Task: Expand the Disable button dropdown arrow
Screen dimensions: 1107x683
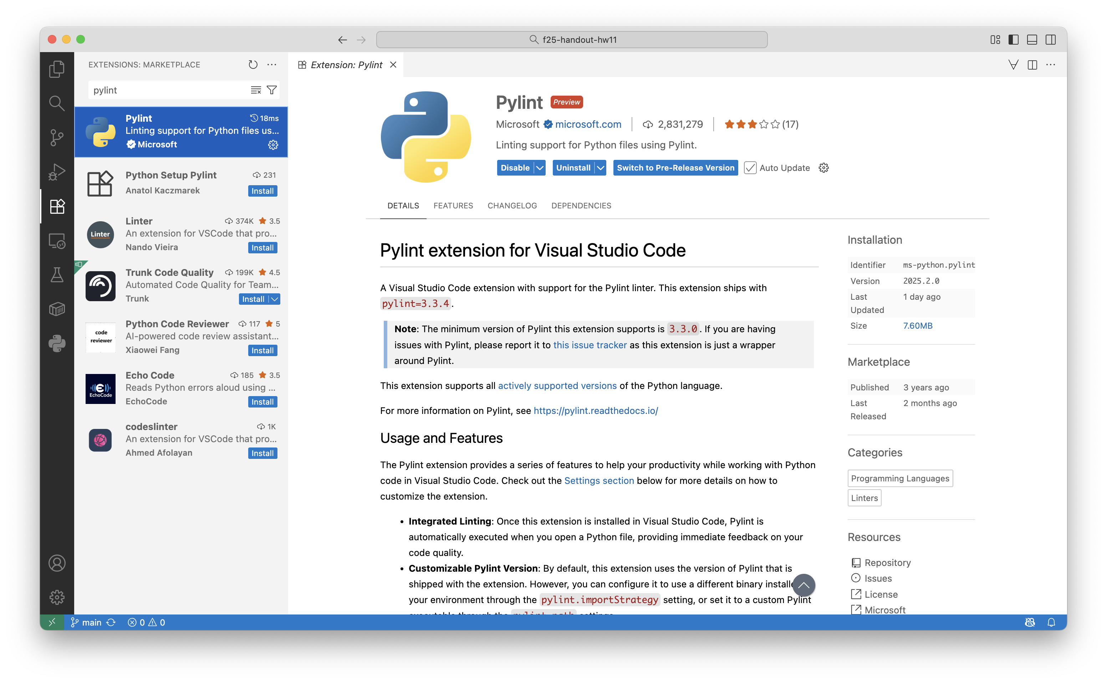Action: [x=540, y=168]
